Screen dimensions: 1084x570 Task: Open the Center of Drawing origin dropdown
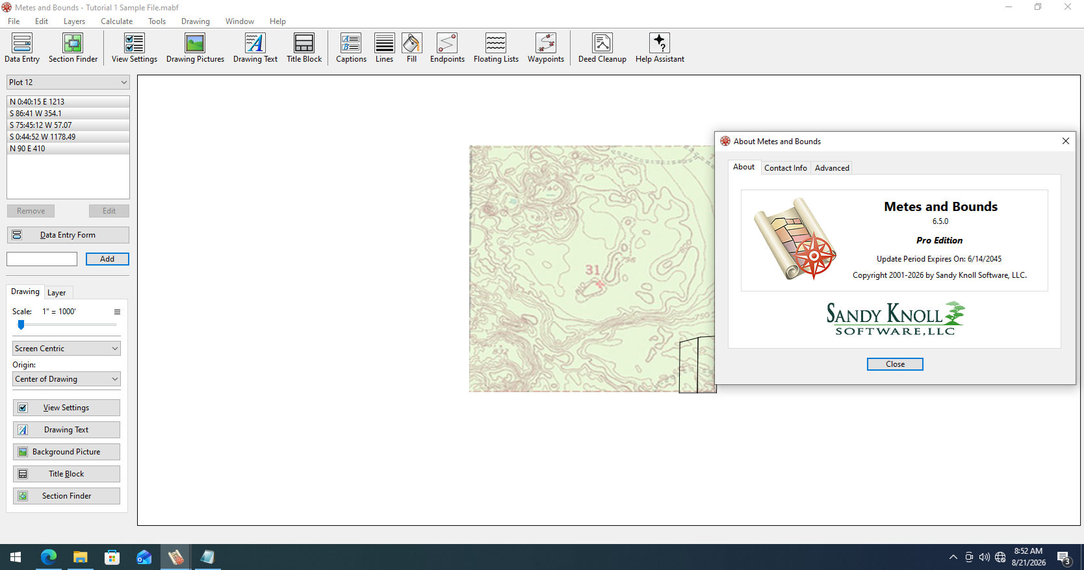(66, 379)
